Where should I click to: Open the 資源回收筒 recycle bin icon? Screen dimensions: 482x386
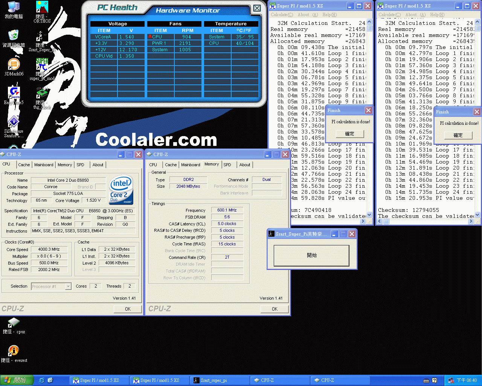(x=14, y=38)
